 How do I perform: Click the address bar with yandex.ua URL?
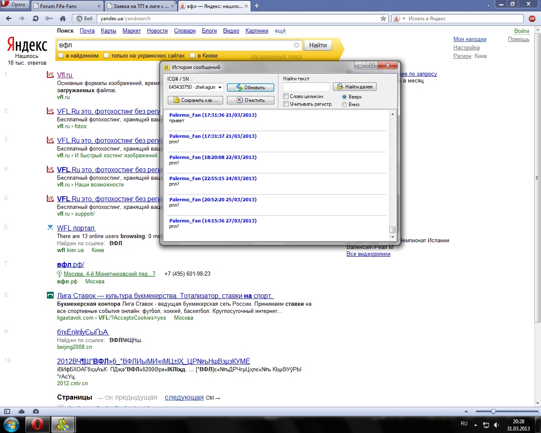coord(239,19)
